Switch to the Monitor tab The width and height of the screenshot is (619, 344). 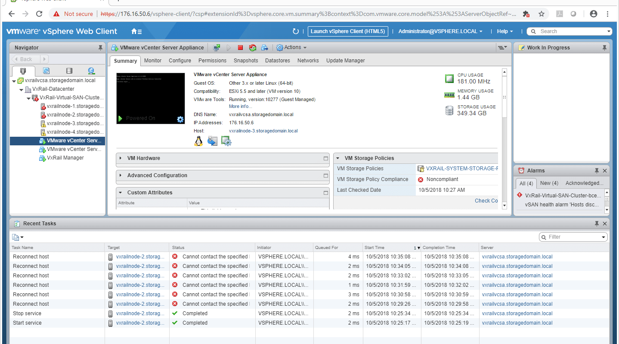pyautogui.click(x=153, y=61)
